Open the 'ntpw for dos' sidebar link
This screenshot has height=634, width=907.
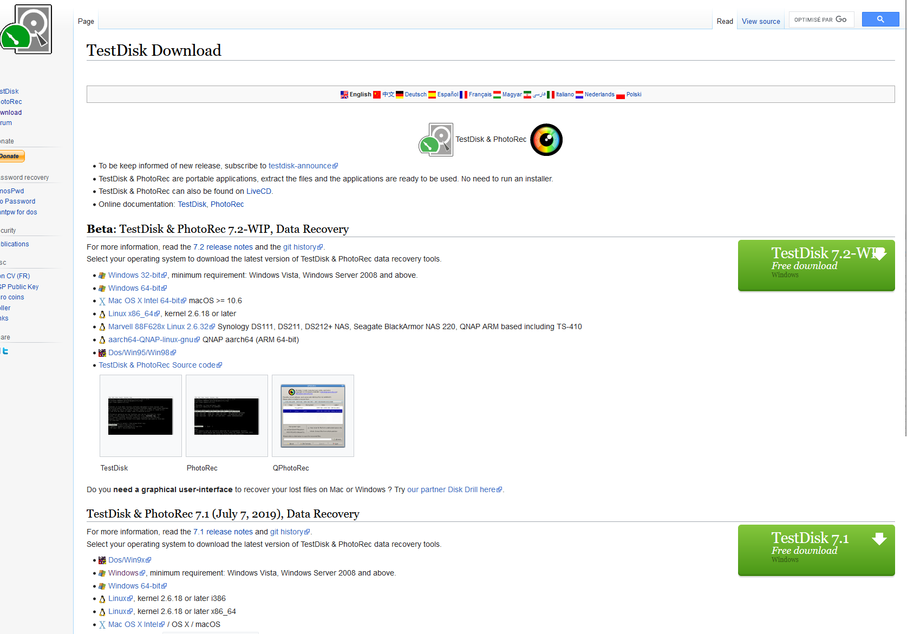coord(18,212)
